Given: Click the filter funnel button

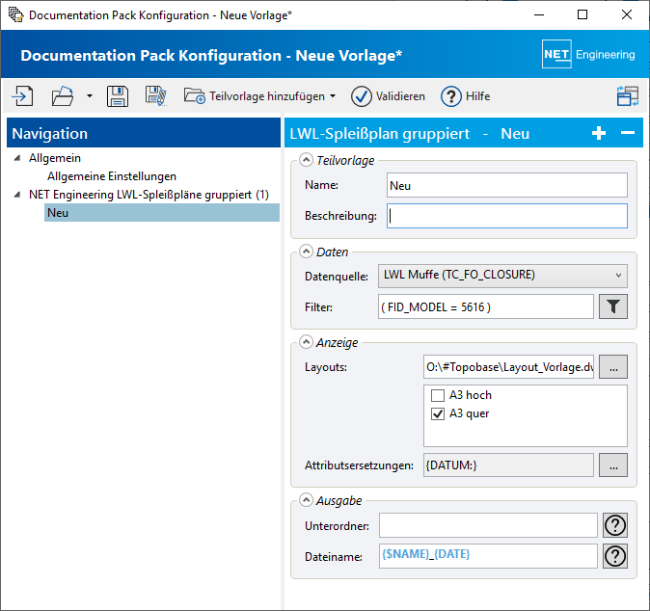Looking at the screenshot, I should [613, 306].
